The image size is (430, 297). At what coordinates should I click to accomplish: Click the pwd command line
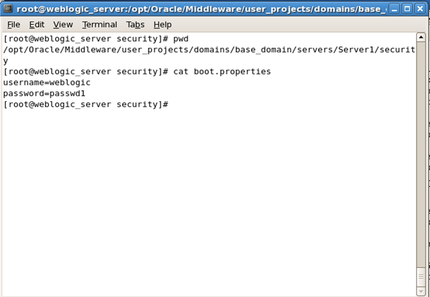[x=96, y=39]
